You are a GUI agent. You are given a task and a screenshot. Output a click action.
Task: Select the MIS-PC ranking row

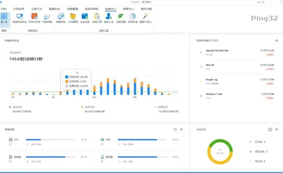click(237, 67)
